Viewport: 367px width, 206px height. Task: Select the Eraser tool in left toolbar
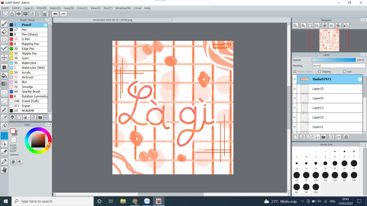click(x=4, y=31)
